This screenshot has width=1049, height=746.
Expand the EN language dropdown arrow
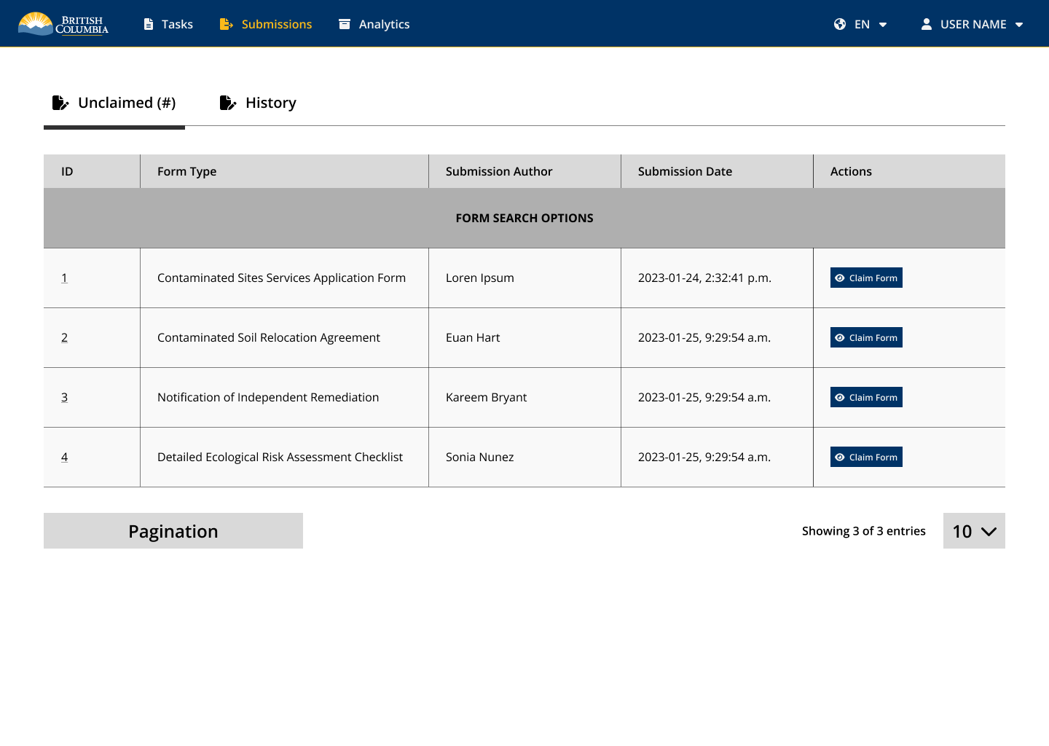(x=883, y=25)
